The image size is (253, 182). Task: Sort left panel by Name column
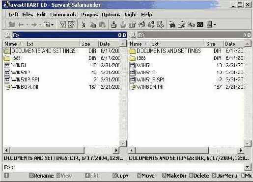click(11, 44)
